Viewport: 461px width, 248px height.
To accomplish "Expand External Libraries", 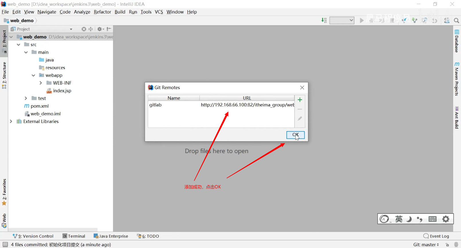I will click(11, 121).
